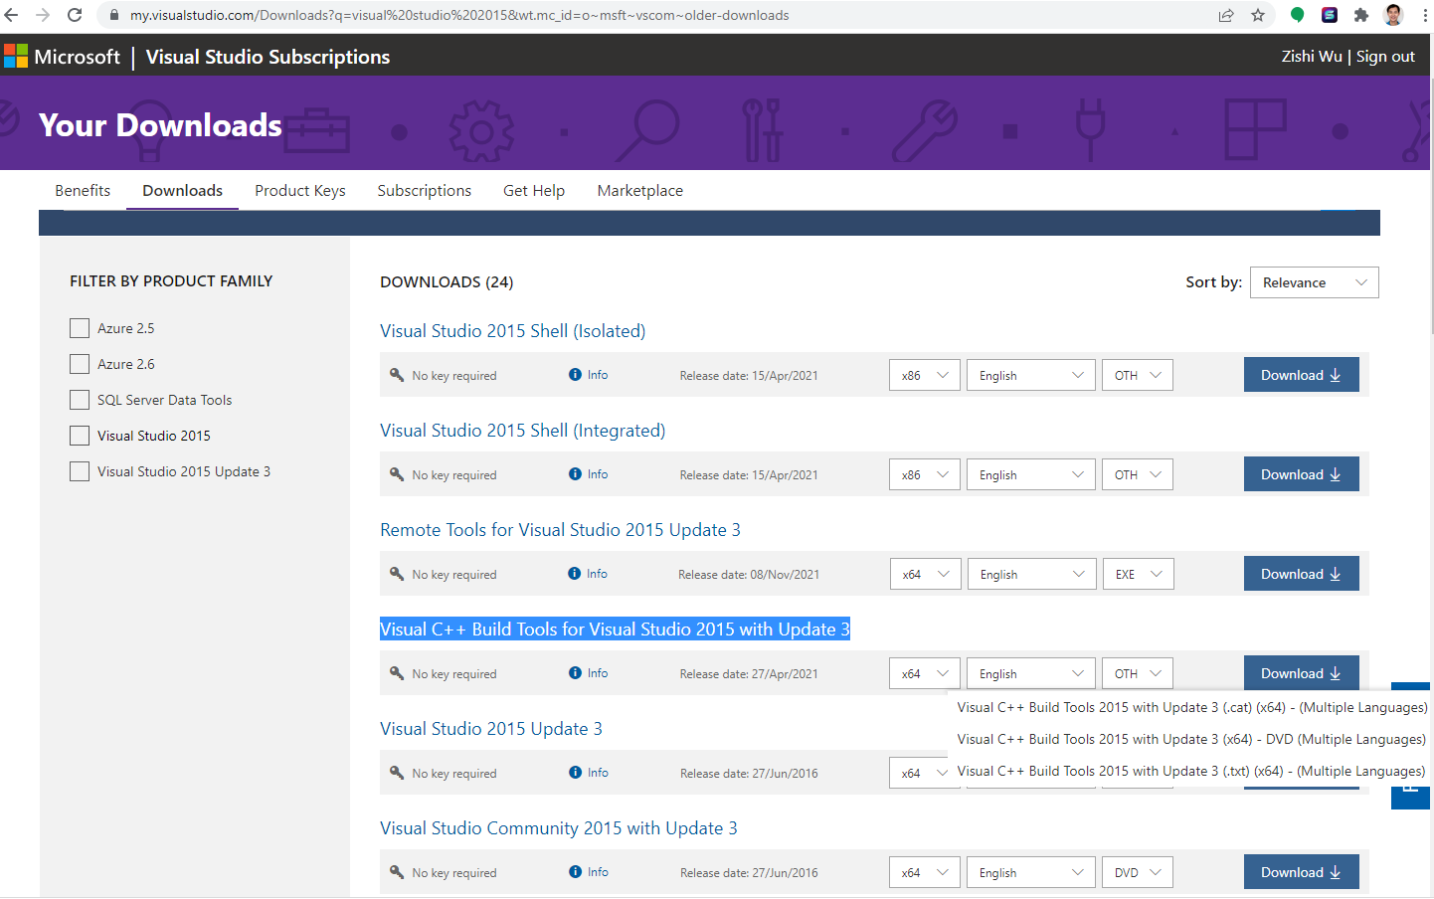Click the browser forward arrow
The width and height of the screenshot is (1434, 899).
(x=43, y=15)
